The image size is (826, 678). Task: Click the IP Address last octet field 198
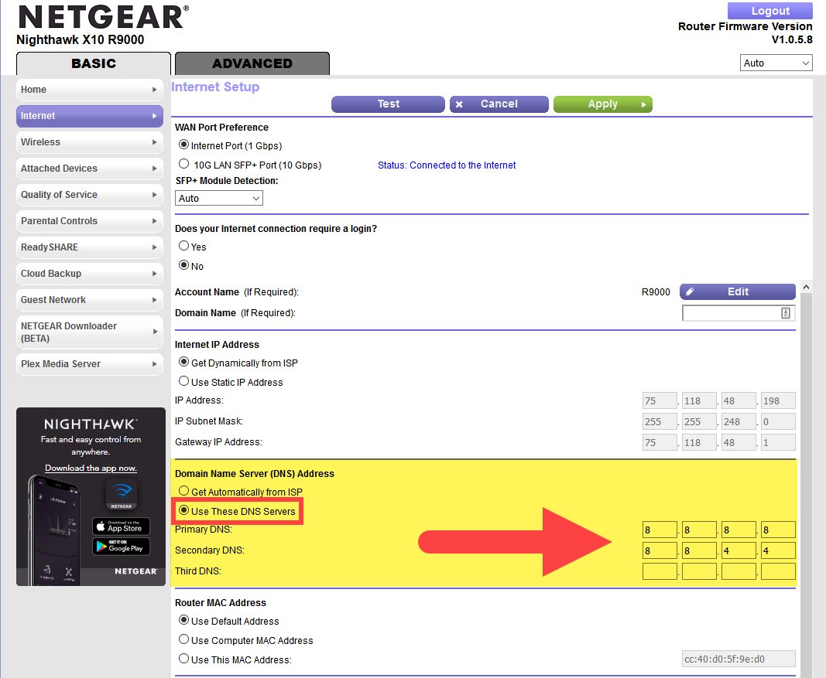pyautogui.click(x=778, y=400)
